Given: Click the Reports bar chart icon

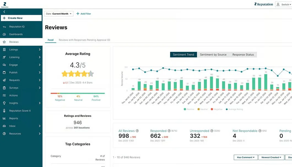Looking at the screenshot, I should [4, 118].
